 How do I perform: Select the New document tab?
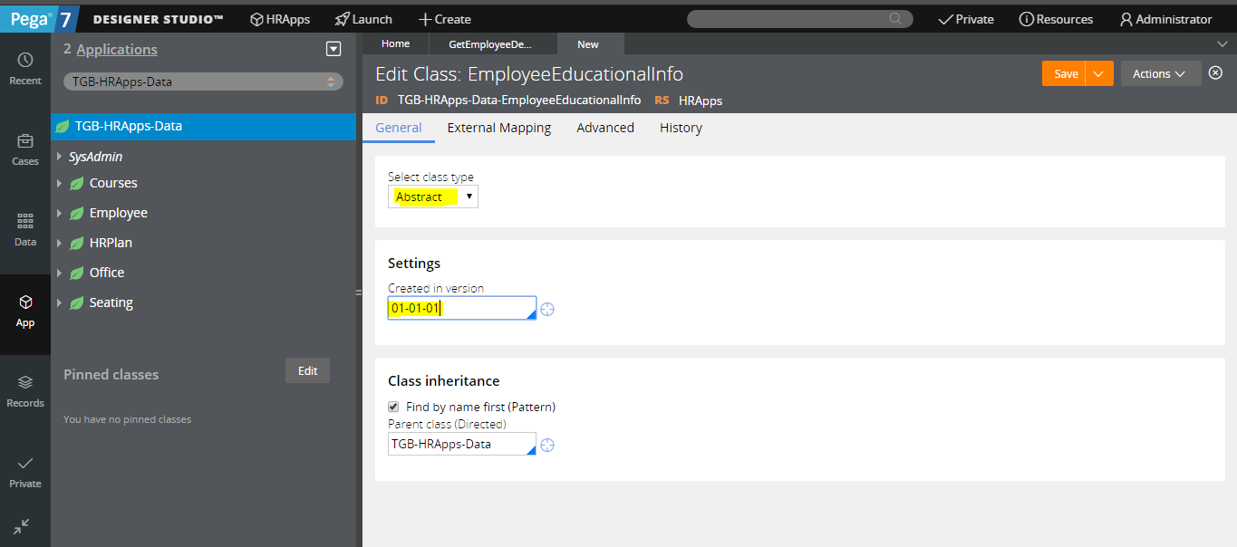point(588,43)
